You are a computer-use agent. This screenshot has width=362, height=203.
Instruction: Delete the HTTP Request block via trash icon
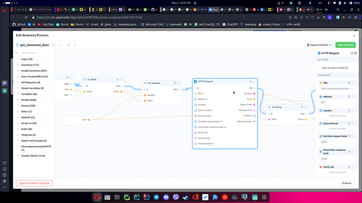pyautogui.click(x=356, y=53)
